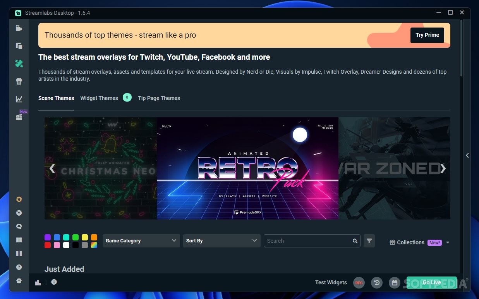
Task: Click the Collections gift icon
Action: pyautogui.click(x=392, y=242)
